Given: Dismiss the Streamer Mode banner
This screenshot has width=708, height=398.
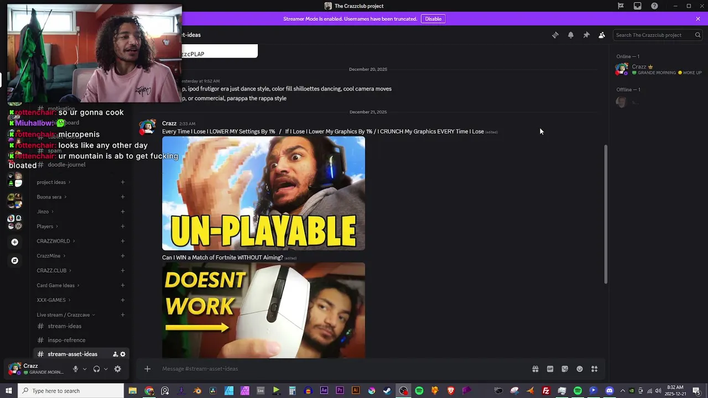Looking at the screenshot, I should (x=698, y=19).
